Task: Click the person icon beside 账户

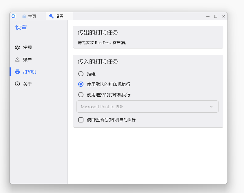Action: (x=17, y=59)
